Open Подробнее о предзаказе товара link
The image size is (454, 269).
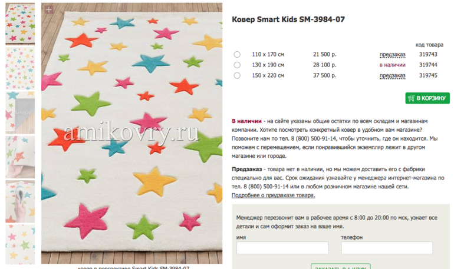coord(273,195)
